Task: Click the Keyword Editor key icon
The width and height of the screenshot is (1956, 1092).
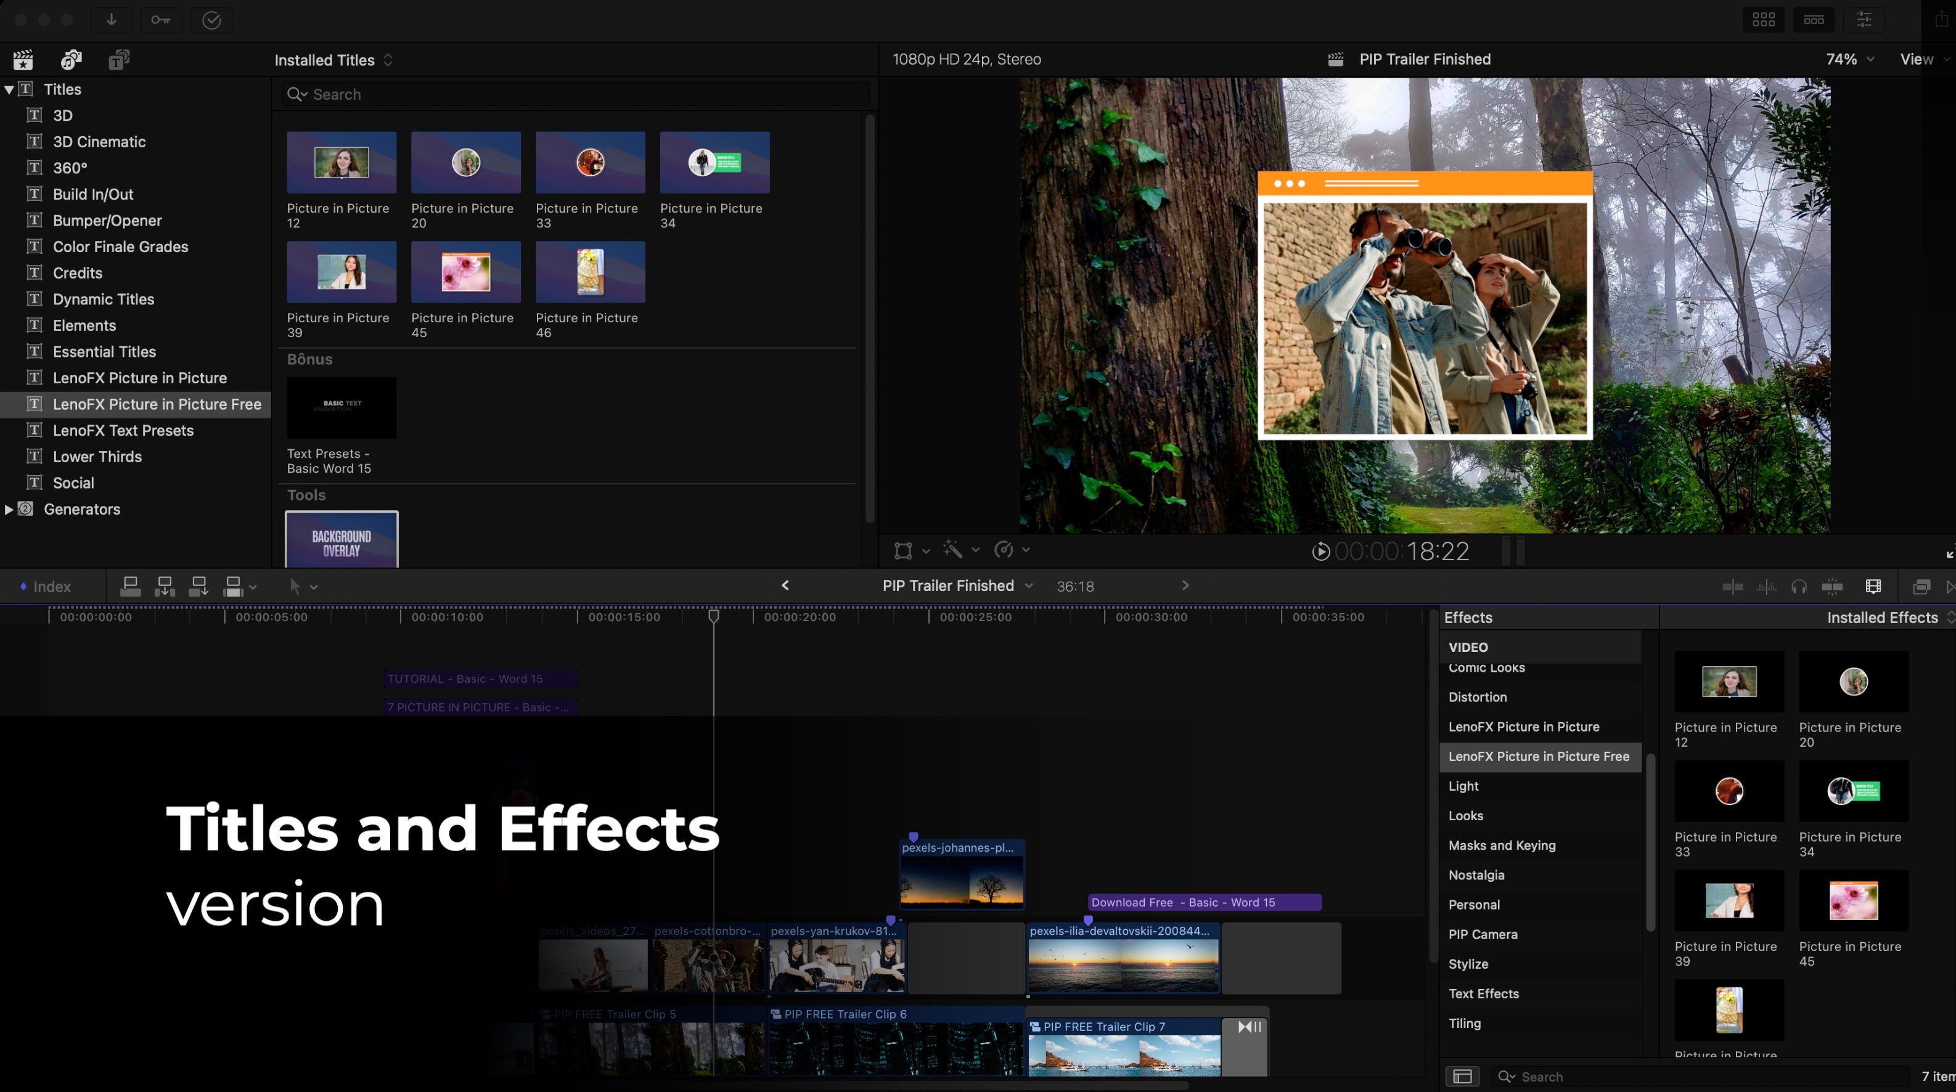Action: pos(160,20)
